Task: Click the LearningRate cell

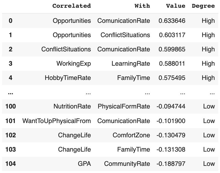Action: click(131, 63)
